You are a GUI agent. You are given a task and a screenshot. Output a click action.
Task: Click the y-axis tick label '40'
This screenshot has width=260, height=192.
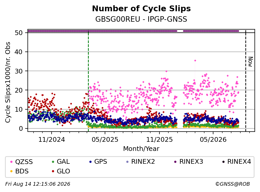[19, 52]
